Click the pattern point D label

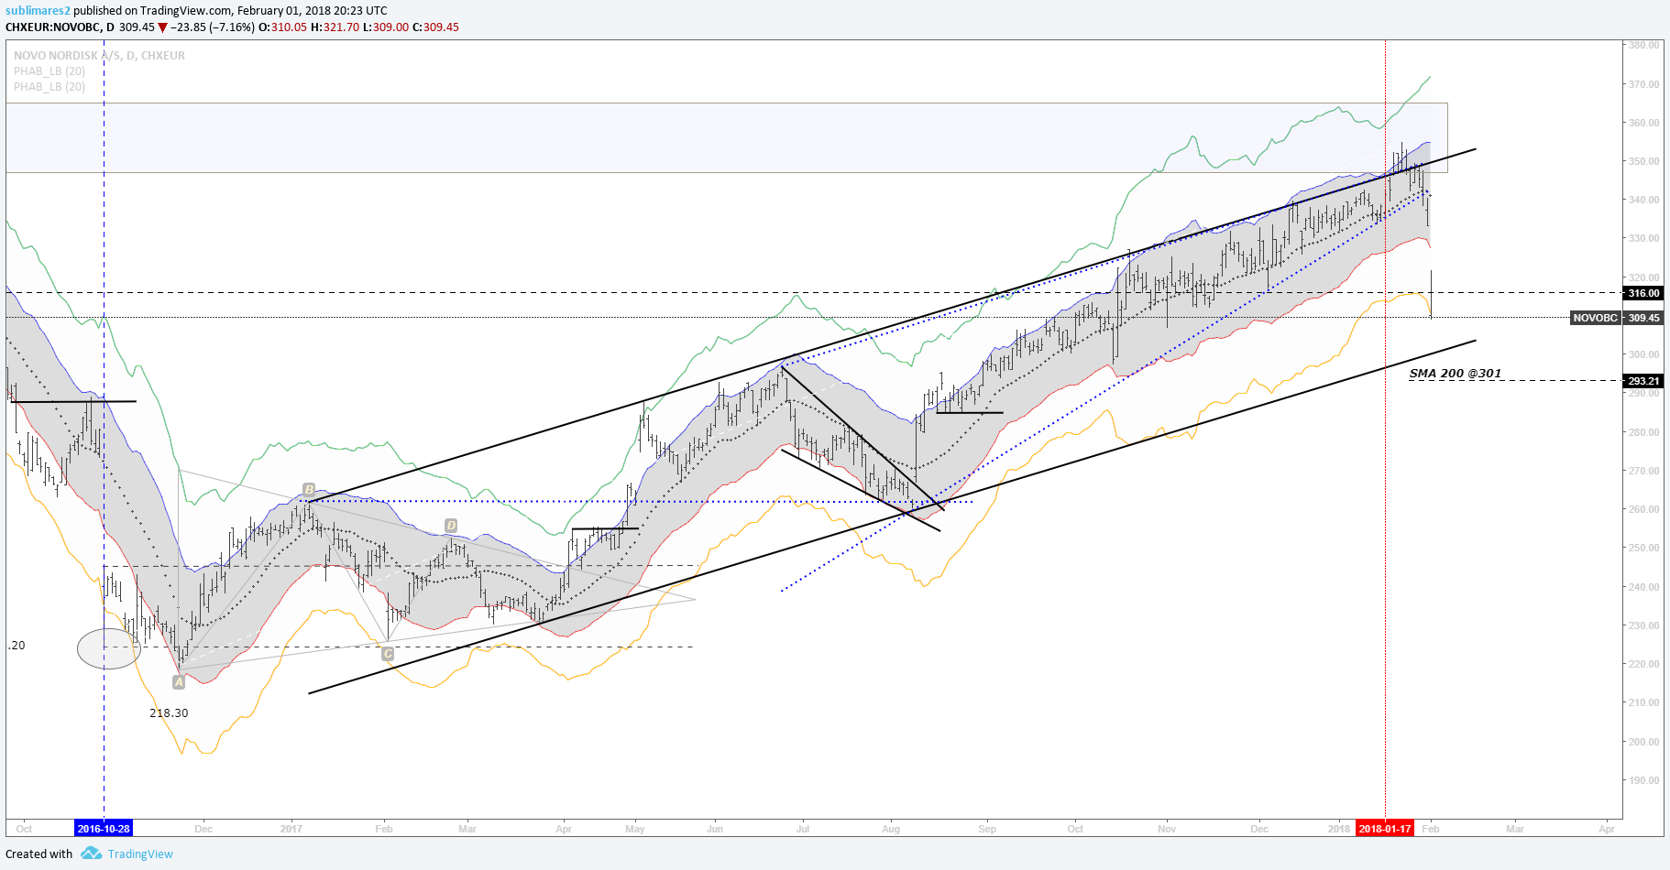pyautogui.click(x=450, y=525)
